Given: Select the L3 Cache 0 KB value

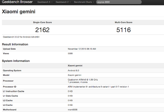Looking at the screenshot, I should coord(70,105).
